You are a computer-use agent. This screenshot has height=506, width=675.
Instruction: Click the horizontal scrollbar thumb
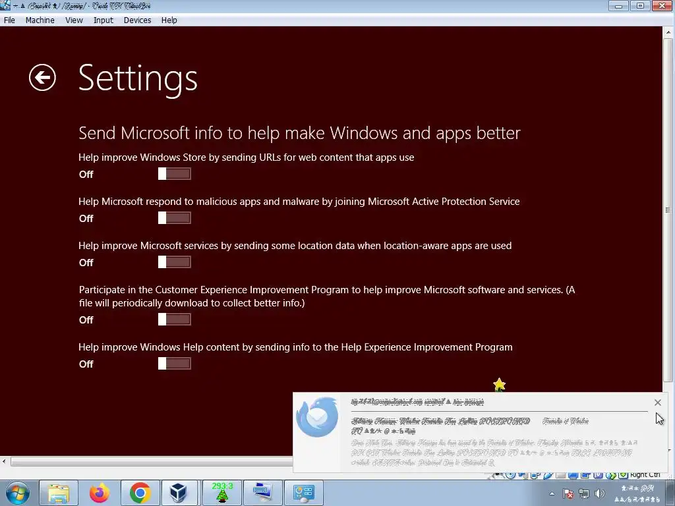coord(152,462)
